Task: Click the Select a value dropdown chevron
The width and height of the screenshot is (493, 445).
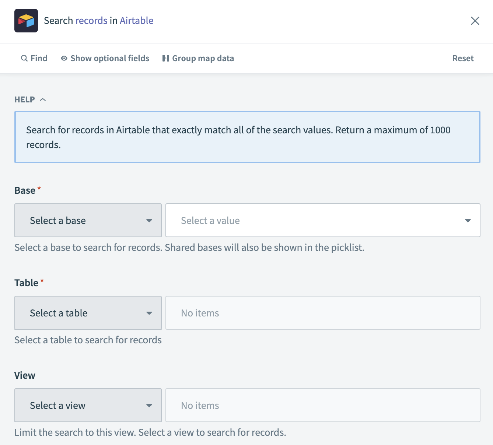Action: 468,220
